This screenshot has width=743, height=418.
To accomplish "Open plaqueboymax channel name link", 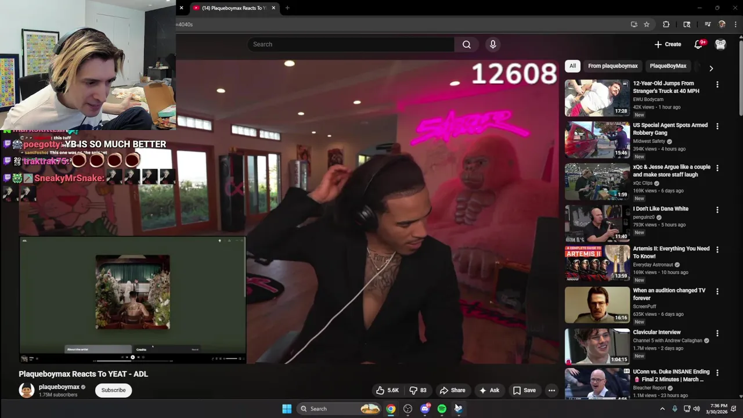I will pyautogui.click(x=59, y=387).
